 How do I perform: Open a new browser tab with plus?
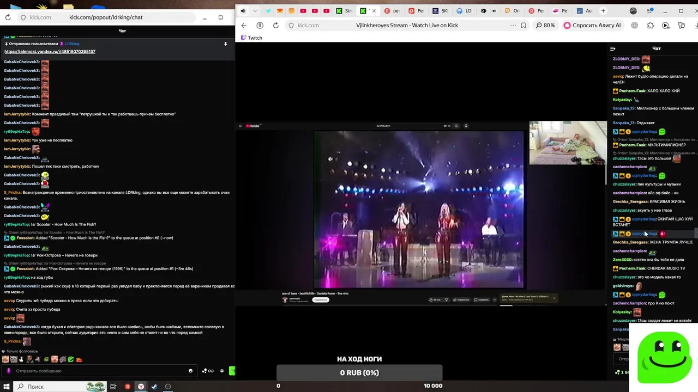[603, 11]
